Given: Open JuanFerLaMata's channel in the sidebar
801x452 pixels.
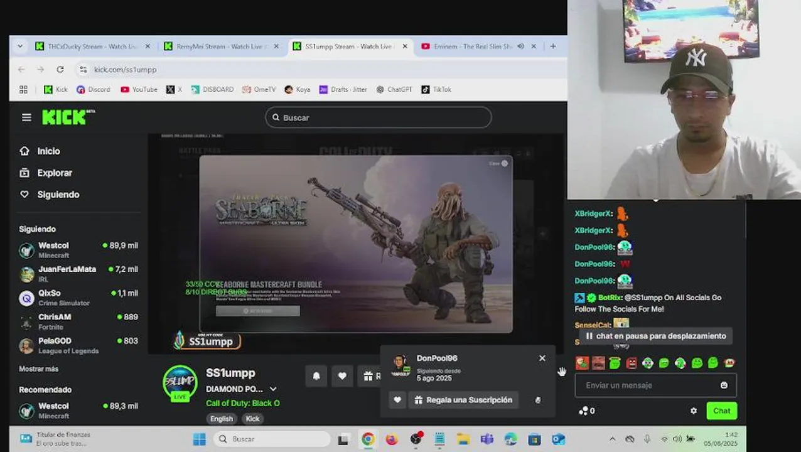Looking at the screenshot, I should coord(78,274).
